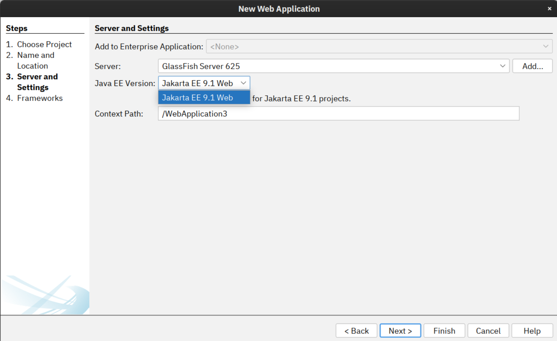Open the Help for this wizard
This screenshot has width=557, height=341.
(532, 330)
